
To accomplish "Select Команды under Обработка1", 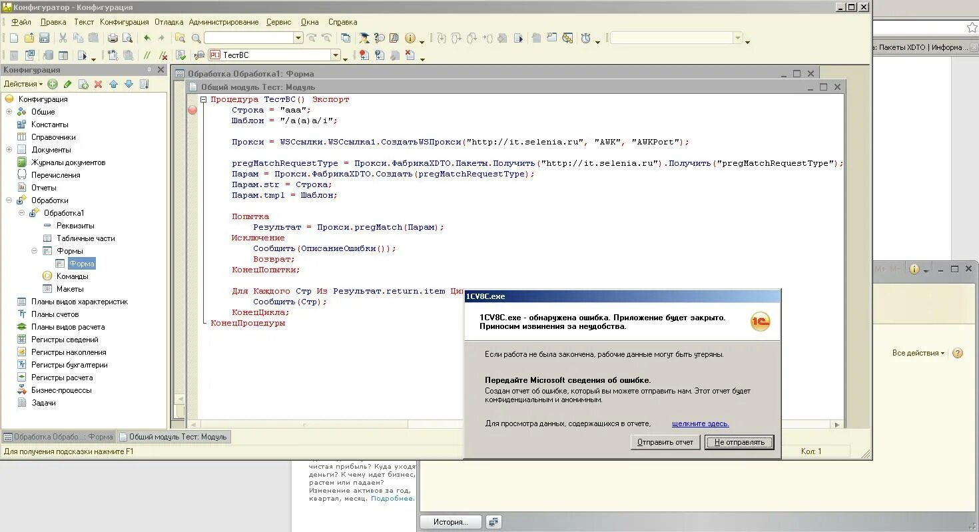I will pyautogui.click(x=72, y=276).
